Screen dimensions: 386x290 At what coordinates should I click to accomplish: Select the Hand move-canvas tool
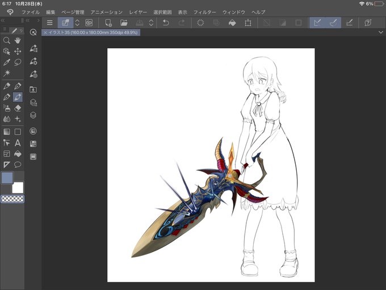coord(18,40)
